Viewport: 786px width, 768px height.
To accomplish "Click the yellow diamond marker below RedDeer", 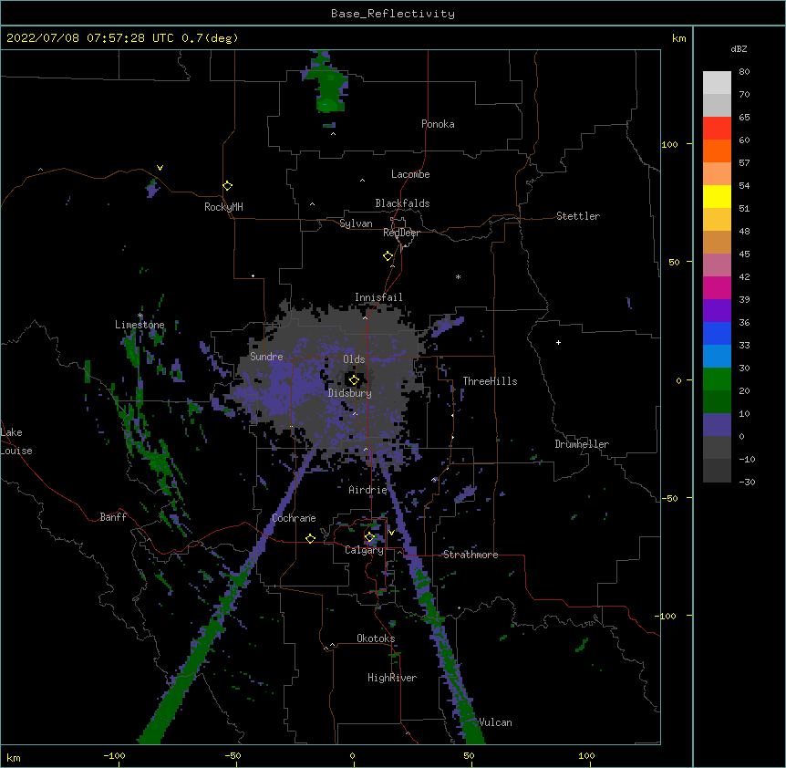I will point(388,256).
